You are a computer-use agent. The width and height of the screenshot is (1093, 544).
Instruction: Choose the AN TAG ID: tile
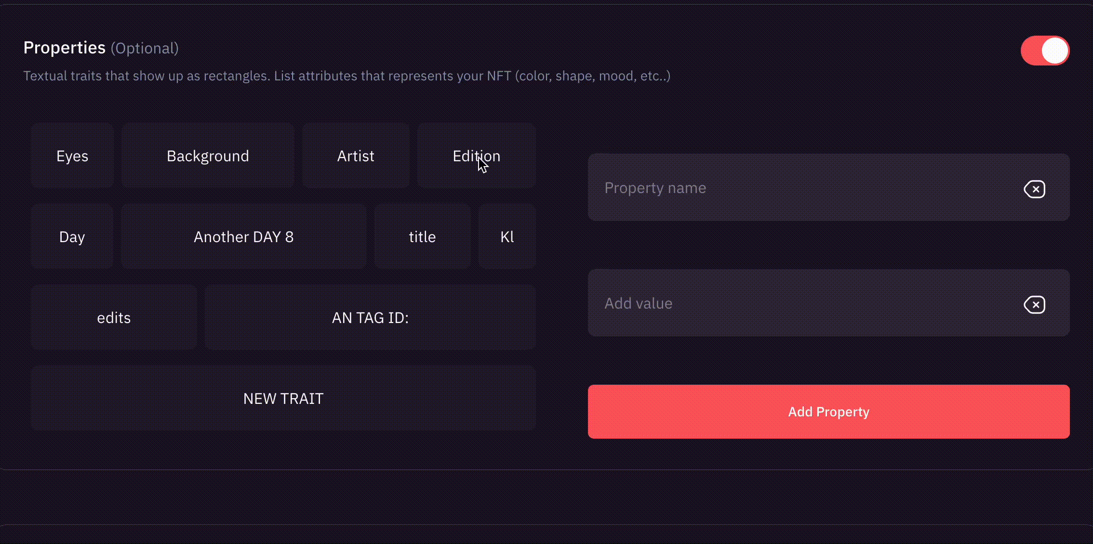pyautogui.click(x=370, y=317)
